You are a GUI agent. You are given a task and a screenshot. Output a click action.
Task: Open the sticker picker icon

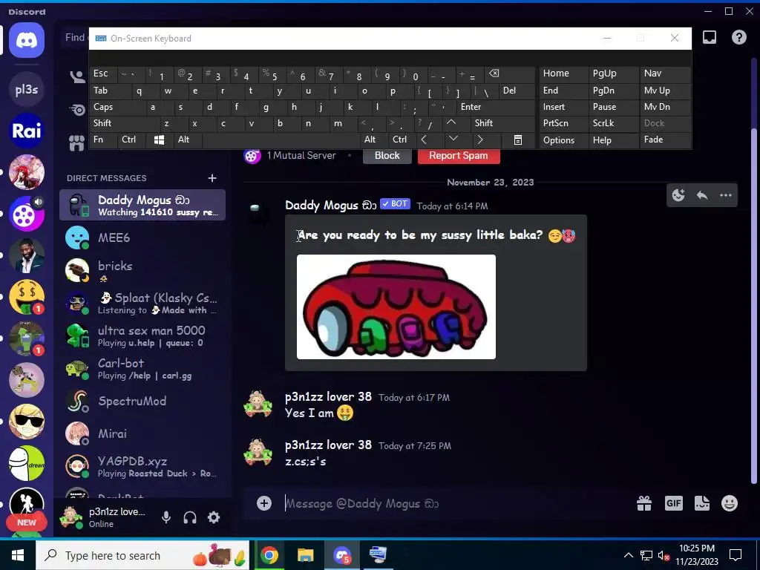click(x=702, y=503)
